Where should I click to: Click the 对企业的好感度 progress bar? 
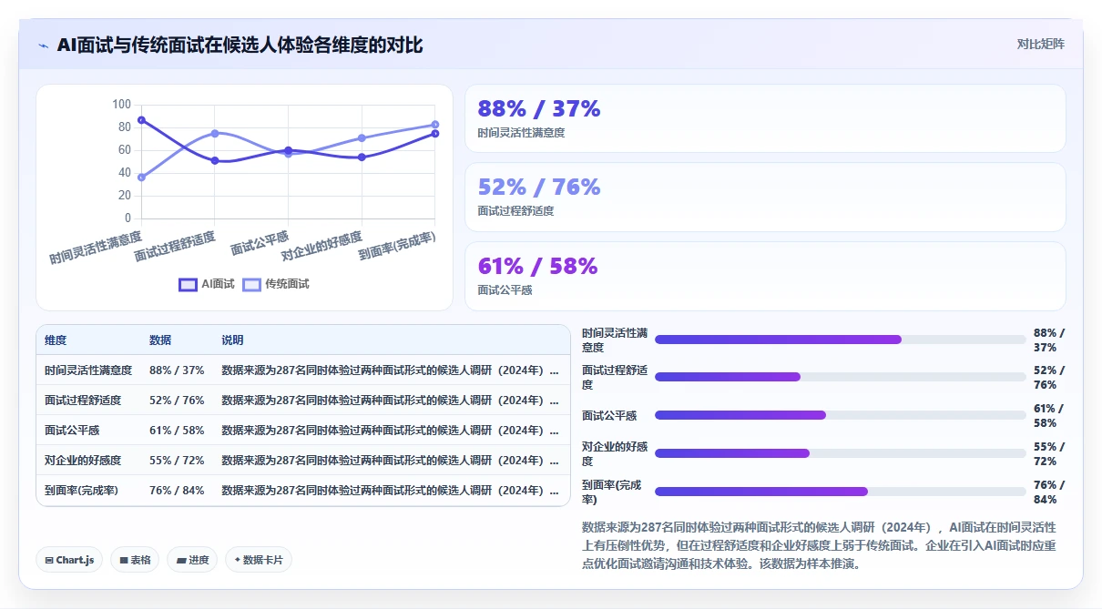(840, 453)
